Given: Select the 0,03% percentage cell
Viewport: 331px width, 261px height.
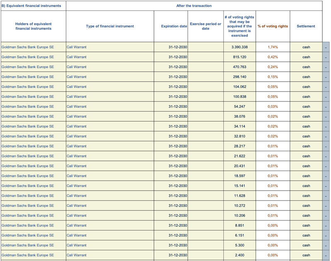Looking at the screenshot, I should (x=273, y=107).
